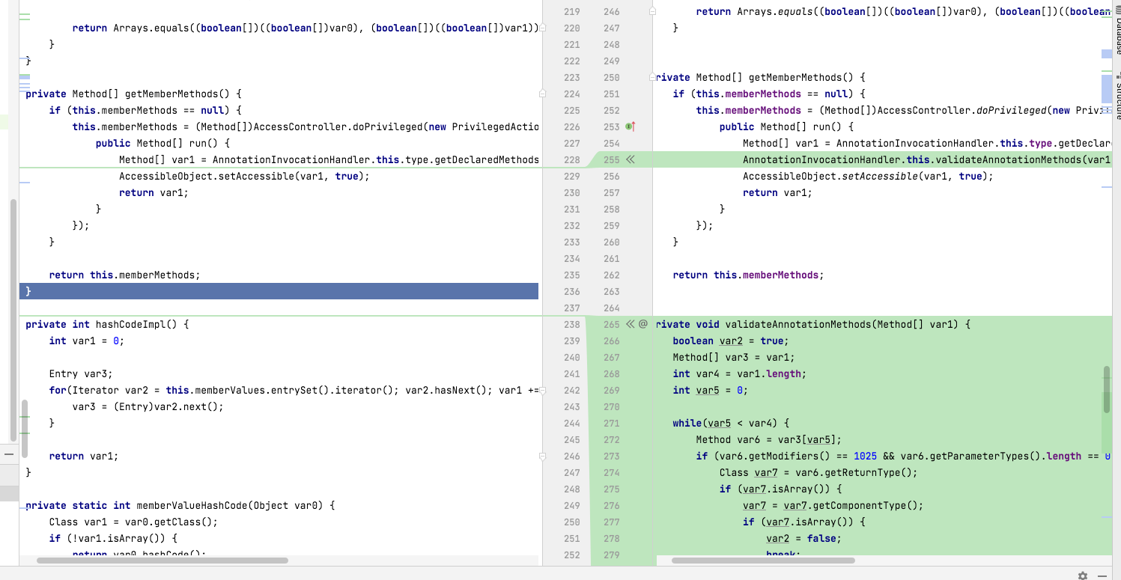Image resolution: width=1121 pixels, height=580 pixels.
Task: Collapse fold marker on left for-Iterator line
Action: pyautogui.click(x=541, y=390)
